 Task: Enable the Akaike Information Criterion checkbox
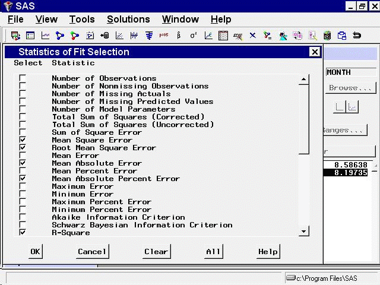[23, 217]
